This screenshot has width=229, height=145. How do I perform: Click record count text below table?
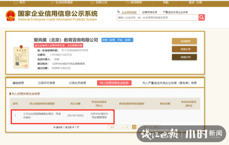point(66,127)
